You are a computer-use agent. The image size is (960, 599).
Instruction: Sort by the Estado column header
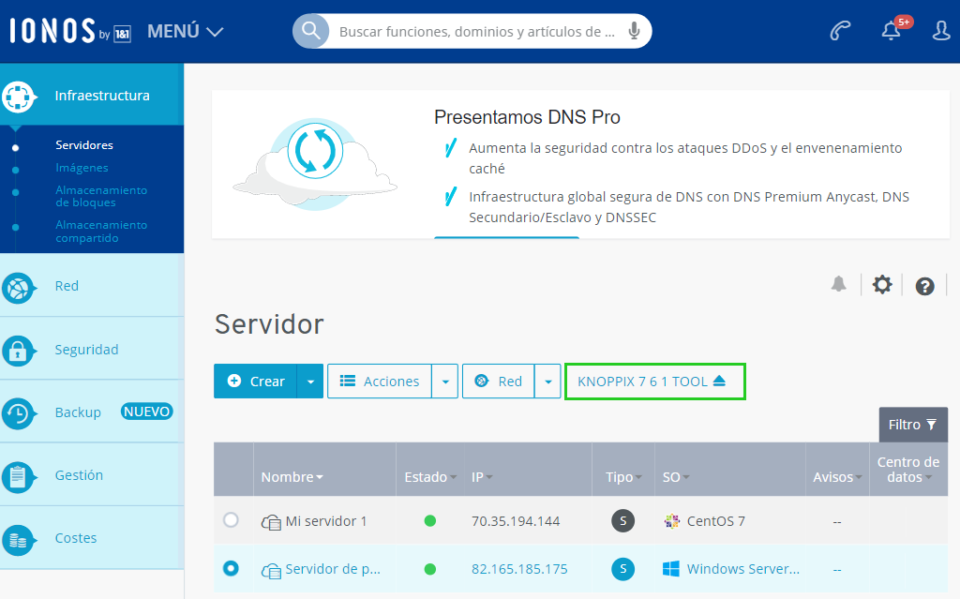[430, 477]
